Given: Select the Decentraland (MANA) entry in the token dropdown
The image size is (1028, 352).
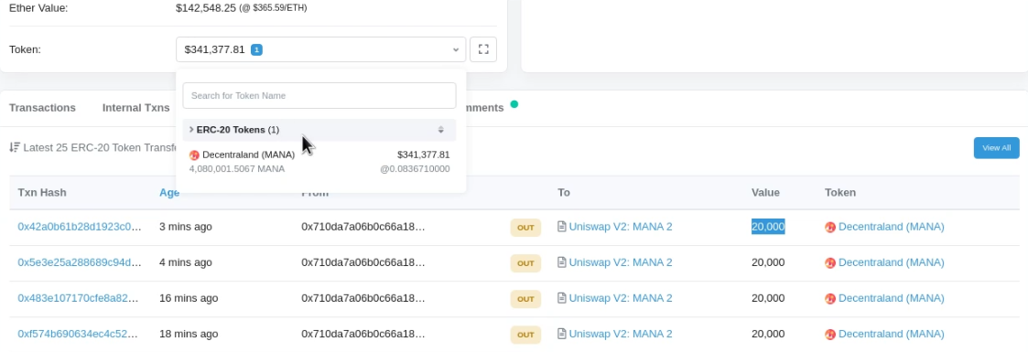Looking at the screenshot, I should click(319, 162).
